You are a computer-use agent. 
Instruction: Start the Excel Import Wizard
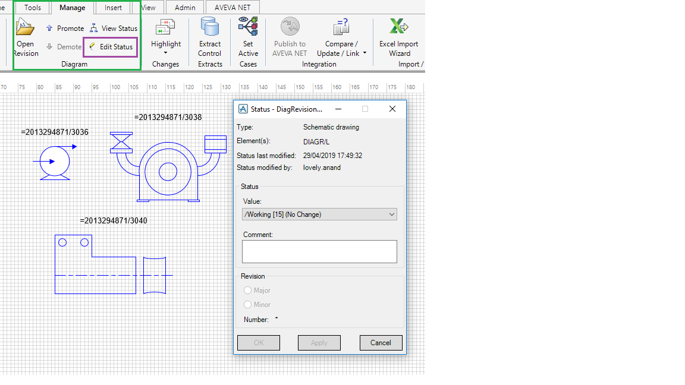(x=399, y=37)
